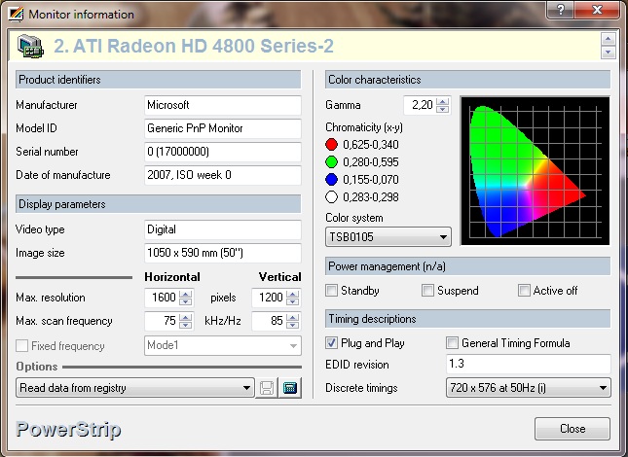This screenshot has height=457, width=628.
Task: Click the Display parameters section header
Action: [x=158, y=204]
